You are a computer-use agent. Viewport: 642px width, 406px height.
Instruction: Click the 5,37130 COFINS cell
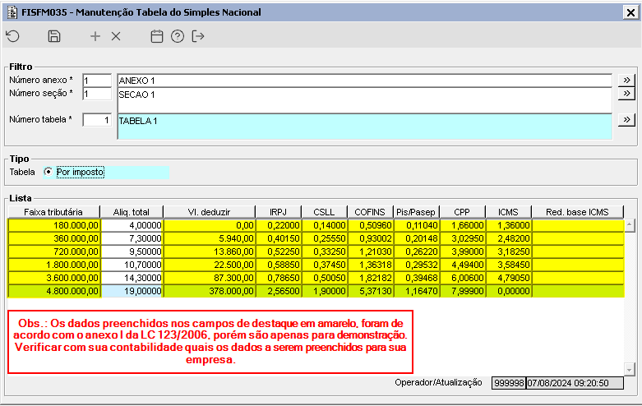[x=371, y=291]
